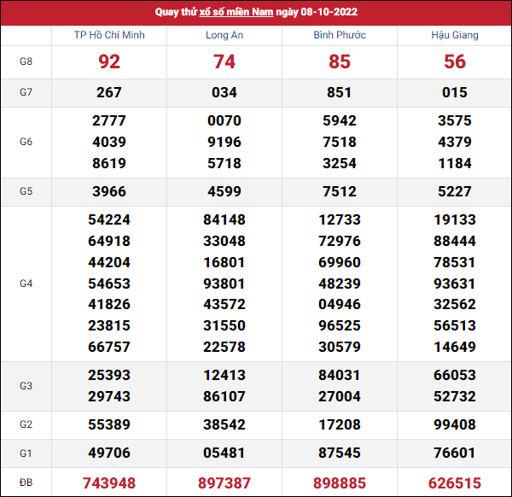Select special prize number 897387
512x497 pixels.
(224, 483)
